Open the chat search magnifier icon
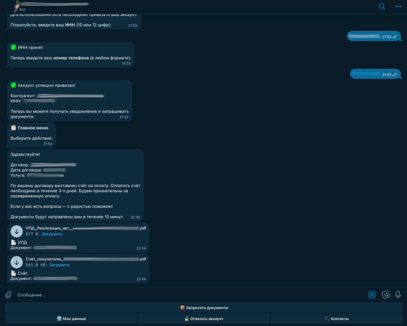407x326 pixels. click(382, 6)
